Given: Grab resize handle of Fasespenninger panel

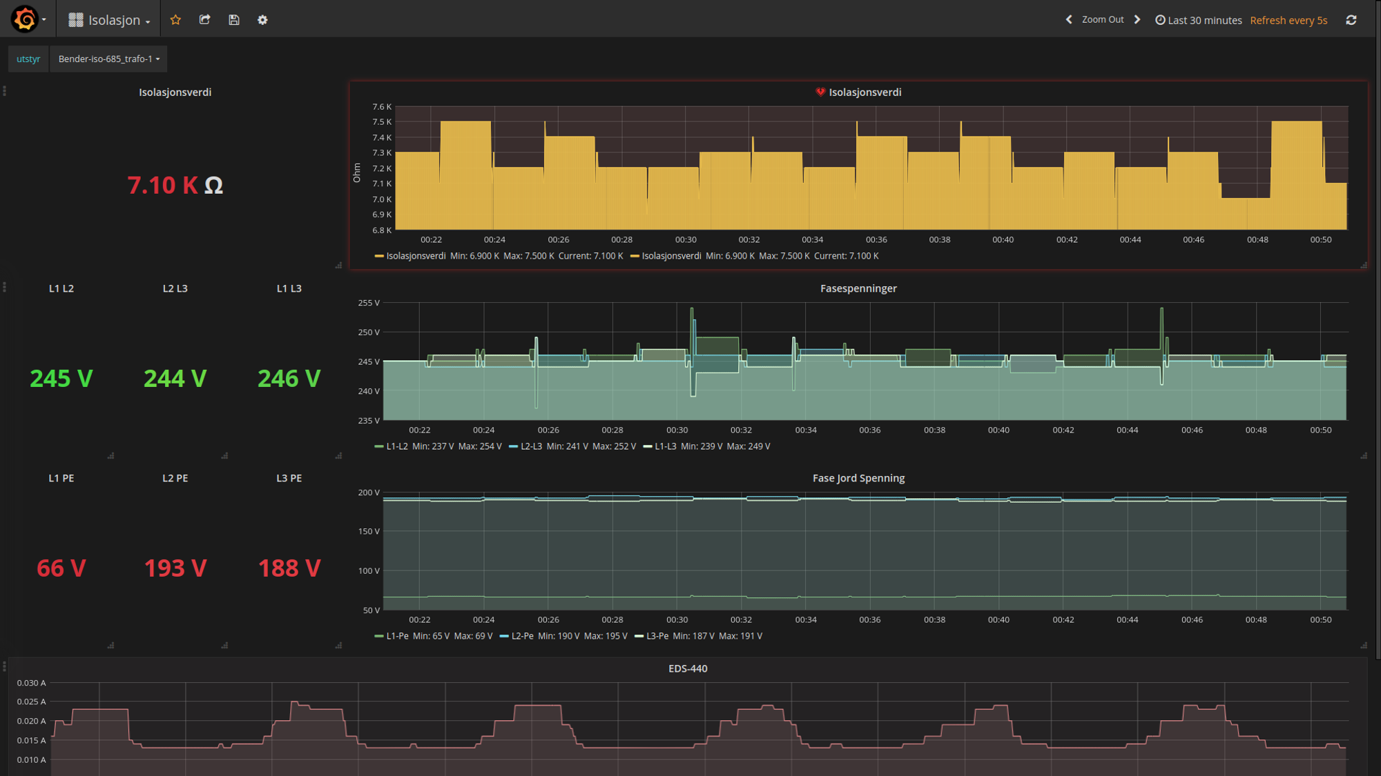Looking at the screenshot, I should pos(1364,455).
